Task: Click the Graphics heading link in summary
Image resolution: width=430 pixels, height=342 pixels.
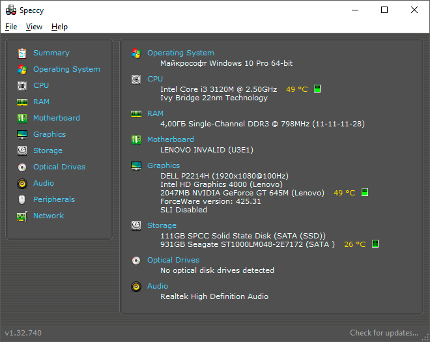Action: click(x=164, y=165)
